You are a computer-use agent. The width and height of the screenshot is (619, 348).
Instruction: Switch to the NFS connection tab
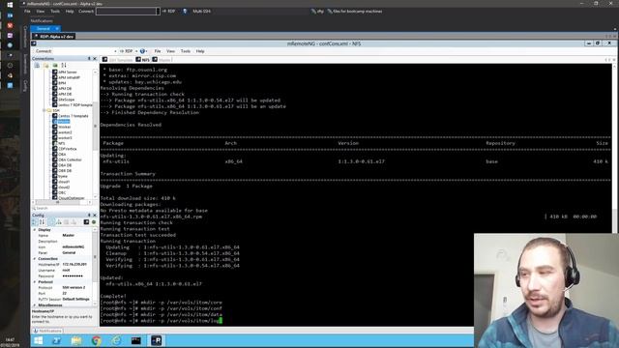click(x=143, y=60)
